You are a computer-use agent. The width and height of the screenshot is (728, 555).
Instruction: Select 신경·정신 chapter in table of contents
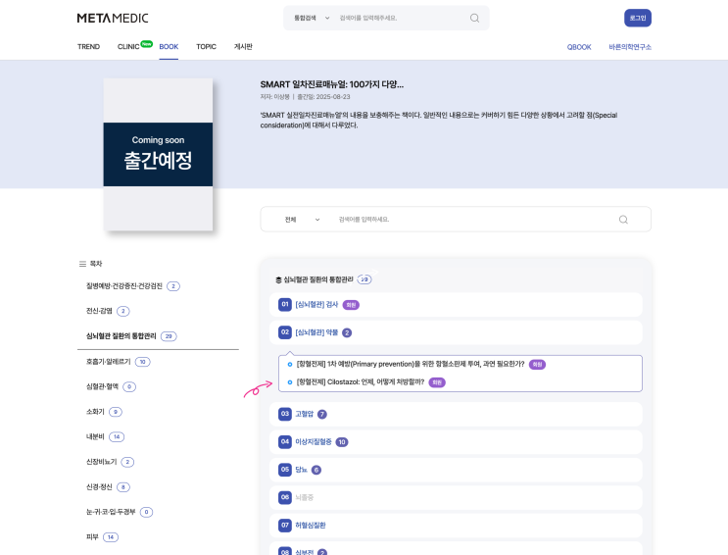click(99, 487)
